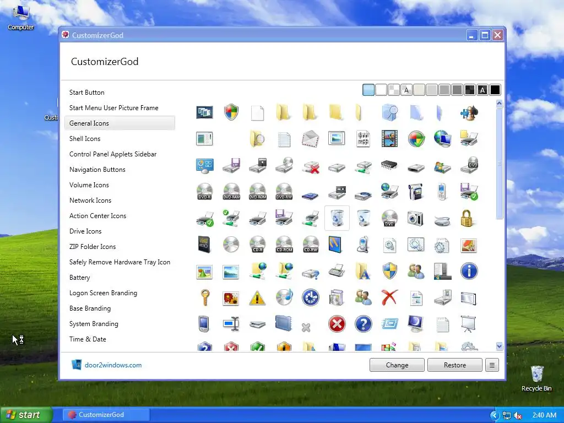Image resolution: width=564 pixels, height=423 pixels.
Task: Choose the white swatch with letter A
Action: click(406, 90)
